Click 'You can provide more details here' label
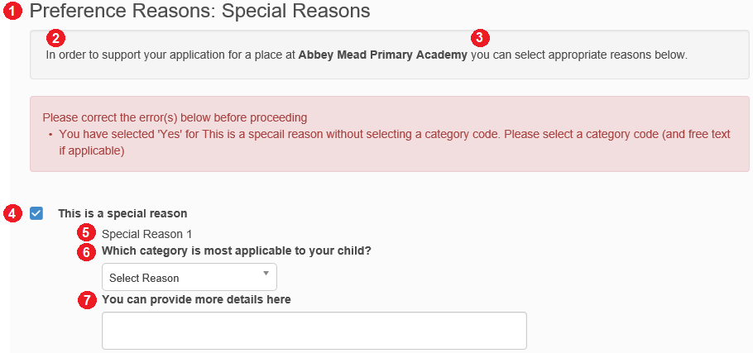The height and width of the screenshot is (353, 753). click(x=196, y=300)
